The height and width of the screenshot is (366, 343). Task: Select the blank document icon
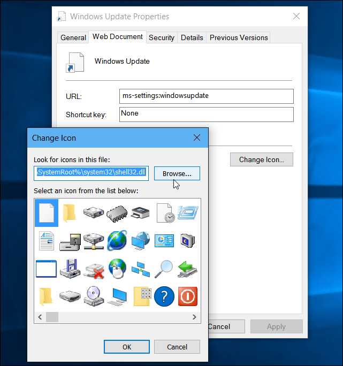pyautogui.click(x=47, y=213)
